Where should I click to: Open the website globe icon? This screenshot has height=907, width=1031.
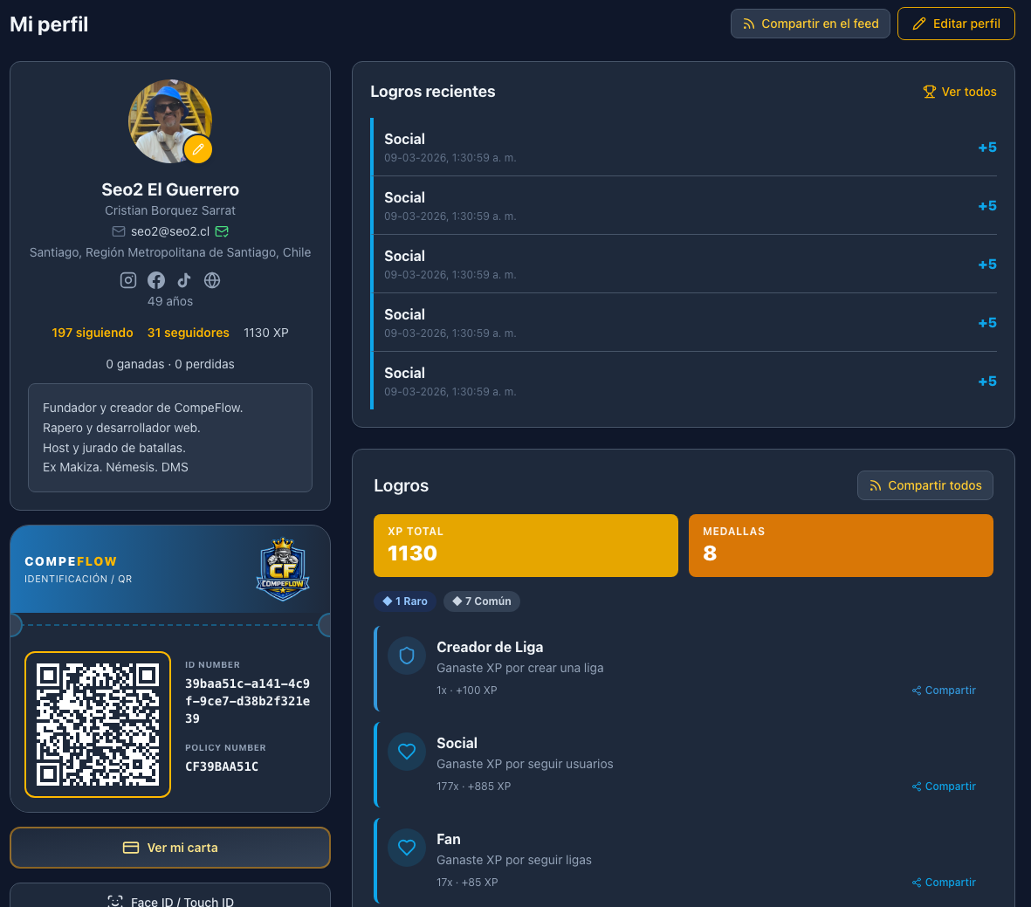tap(212, 280)
